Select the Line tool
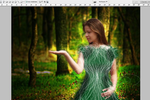The image size is (150, 100). (x=18, y=2)
